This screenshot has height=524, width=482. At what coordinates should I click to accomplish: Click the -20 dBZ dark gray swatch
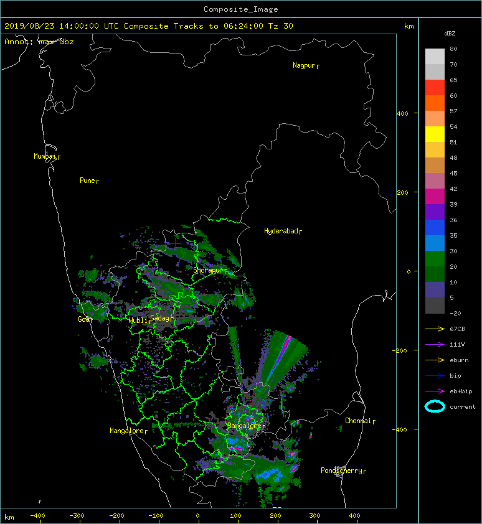435,306
